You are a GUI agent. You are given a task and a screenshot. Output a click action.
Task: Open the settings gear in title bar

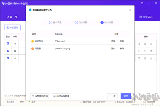(x=142, y=3)
